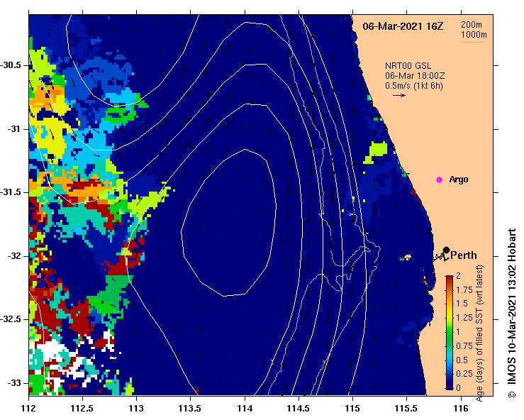
Task: Click the "Perth" city name label
Action: coord(464,255)
